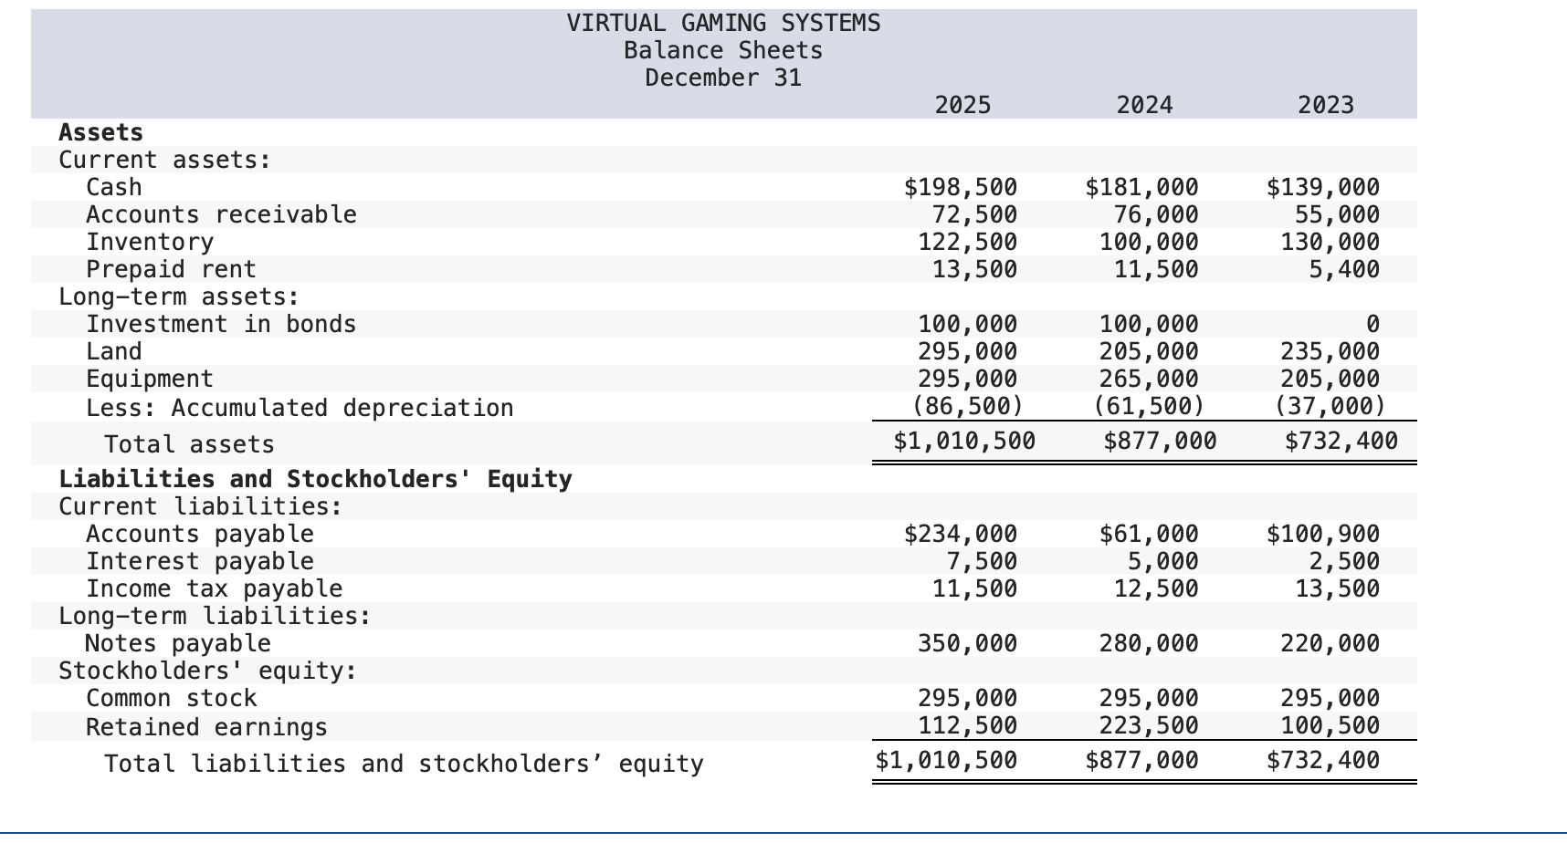Select the Land row label

114,351
